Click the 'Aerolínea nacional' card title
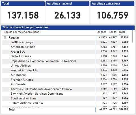The width and height of the screenshot is (136, 115). 59,4
